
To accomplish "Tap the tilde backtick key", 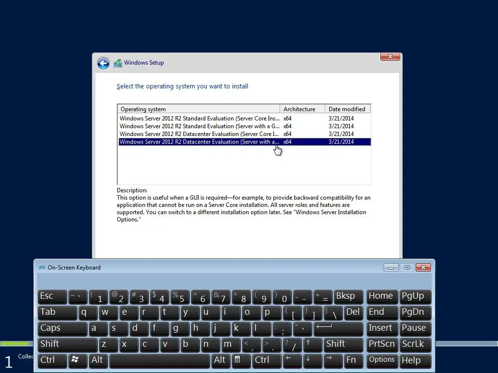I will [78, 297].
